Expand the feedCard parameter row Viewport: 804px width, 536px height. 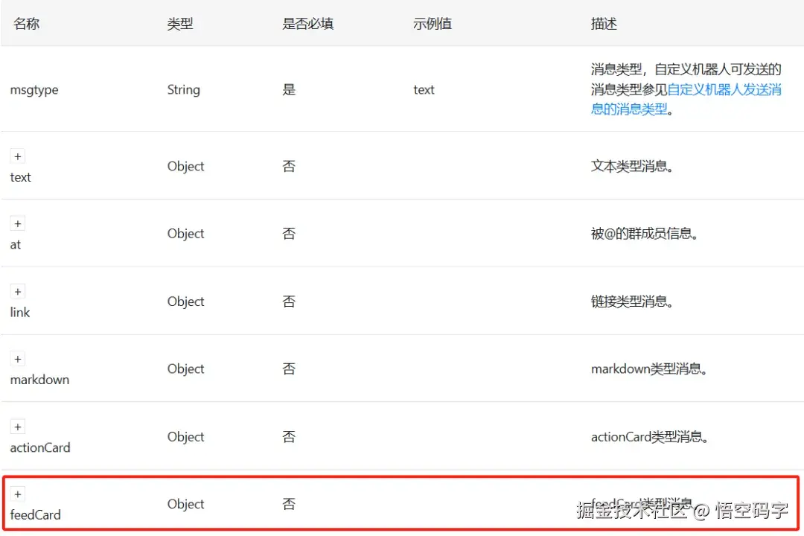17,494
